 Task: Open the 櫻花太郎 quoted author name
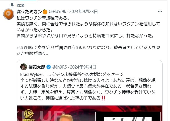37,67
